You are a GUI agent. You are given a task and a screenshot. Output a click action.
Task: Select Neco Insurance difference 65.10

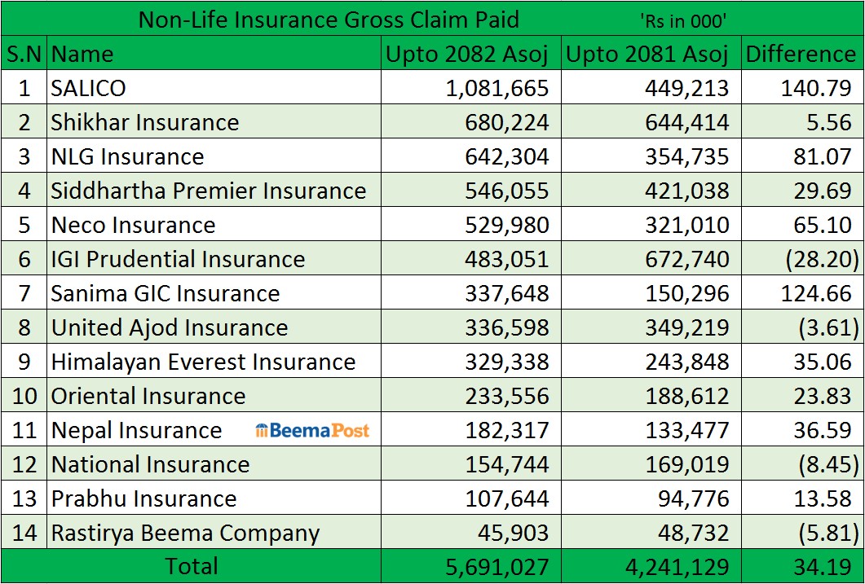pos(827,225)
